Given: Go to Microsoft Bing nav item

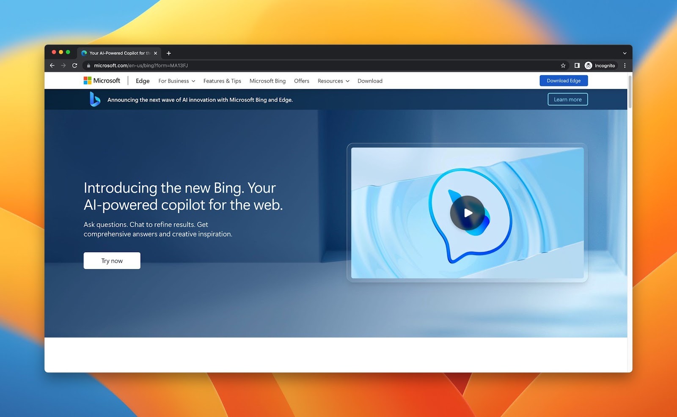Looking at the screenshot, I should [x=267, y=81].
